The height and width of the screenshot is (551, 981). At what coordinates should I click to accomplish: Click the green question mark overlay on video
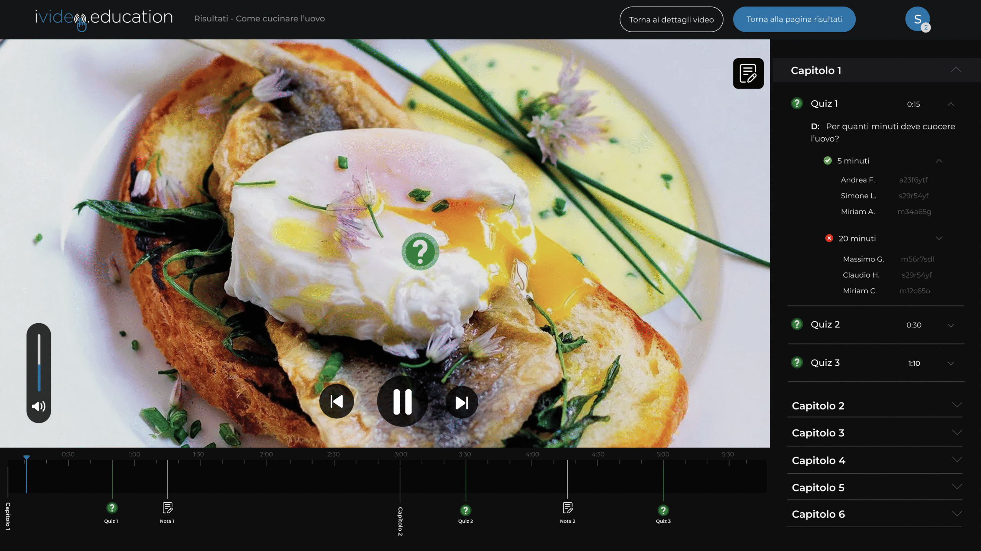[x=420, y=251]
